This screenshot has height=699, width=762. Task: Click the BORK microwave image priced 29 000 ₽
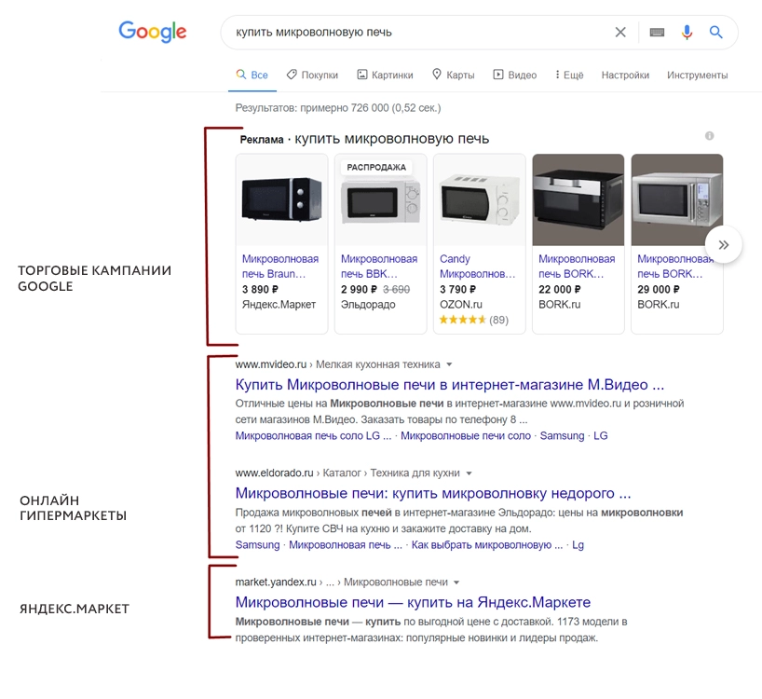click(x=677, y=199)
